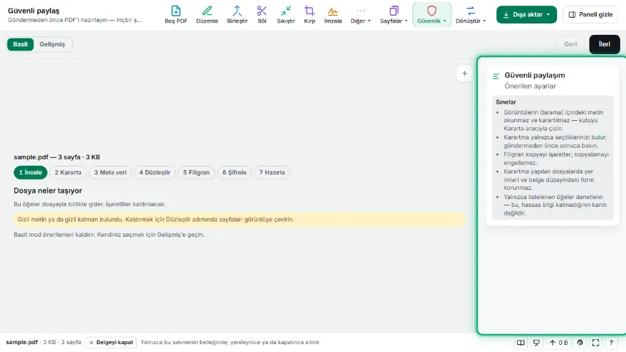
Task: Click the 'Önerilen ayarlar' subtitle
Action: coord(530,86)
